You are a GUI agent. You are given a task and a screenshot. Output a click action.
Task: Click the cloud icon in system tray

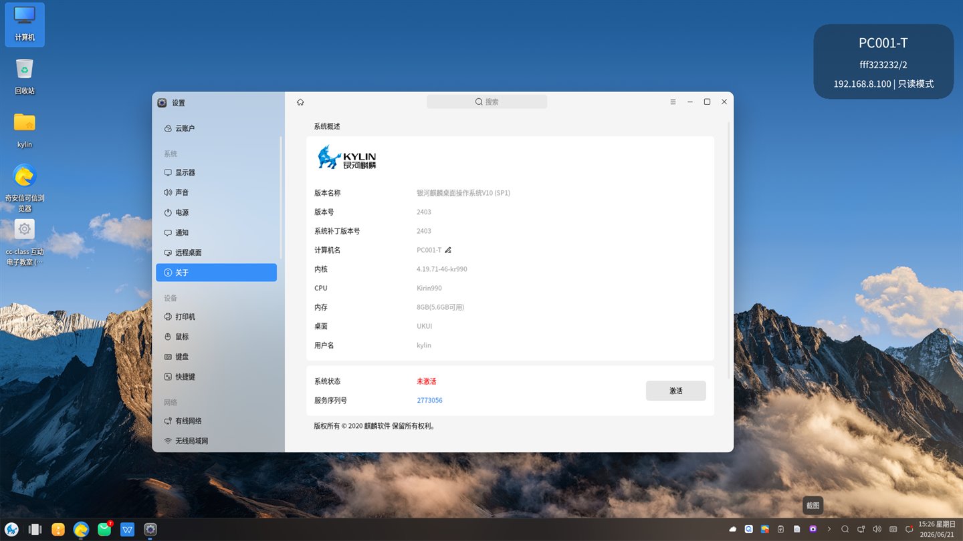(733, 529)
